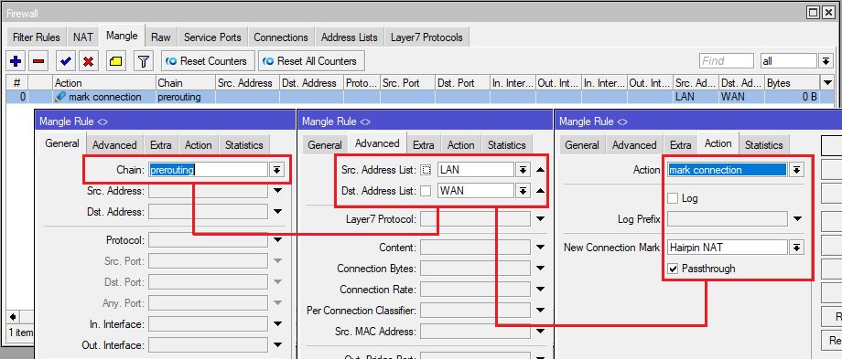842x359 pixels.
Task: Open the Raw tab
Action: click(x=160, y=37)
